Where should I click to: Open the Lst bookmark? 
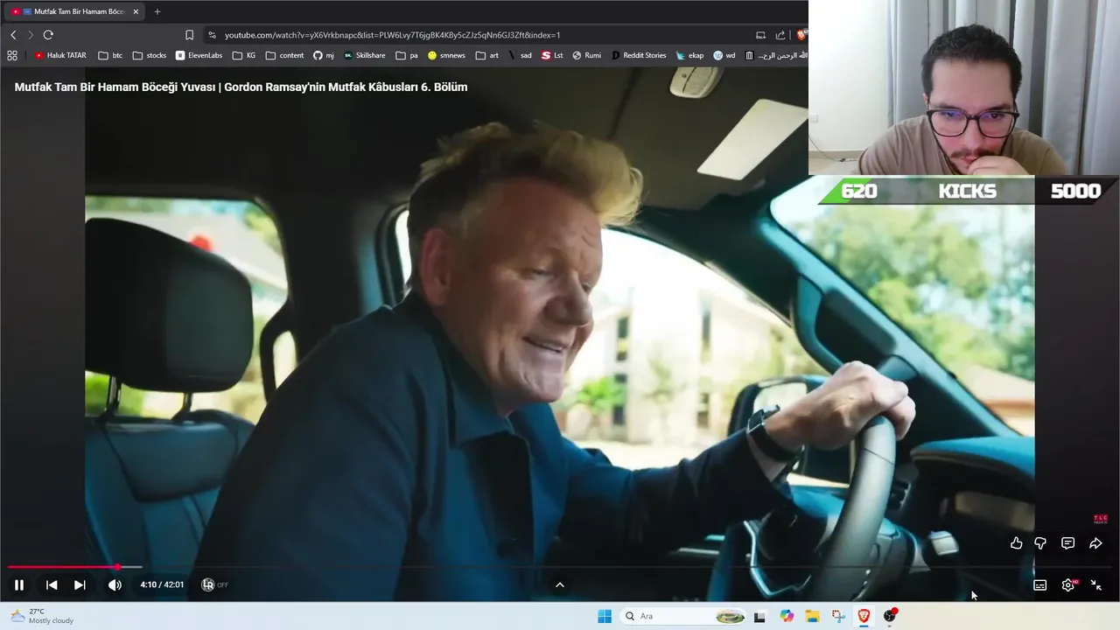pos(552,55)
